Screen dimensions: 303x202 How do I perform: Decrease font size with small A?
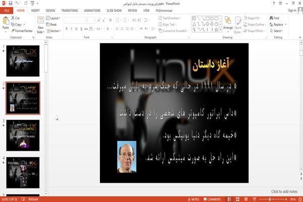pyautogui.click(x=104, y=20)
